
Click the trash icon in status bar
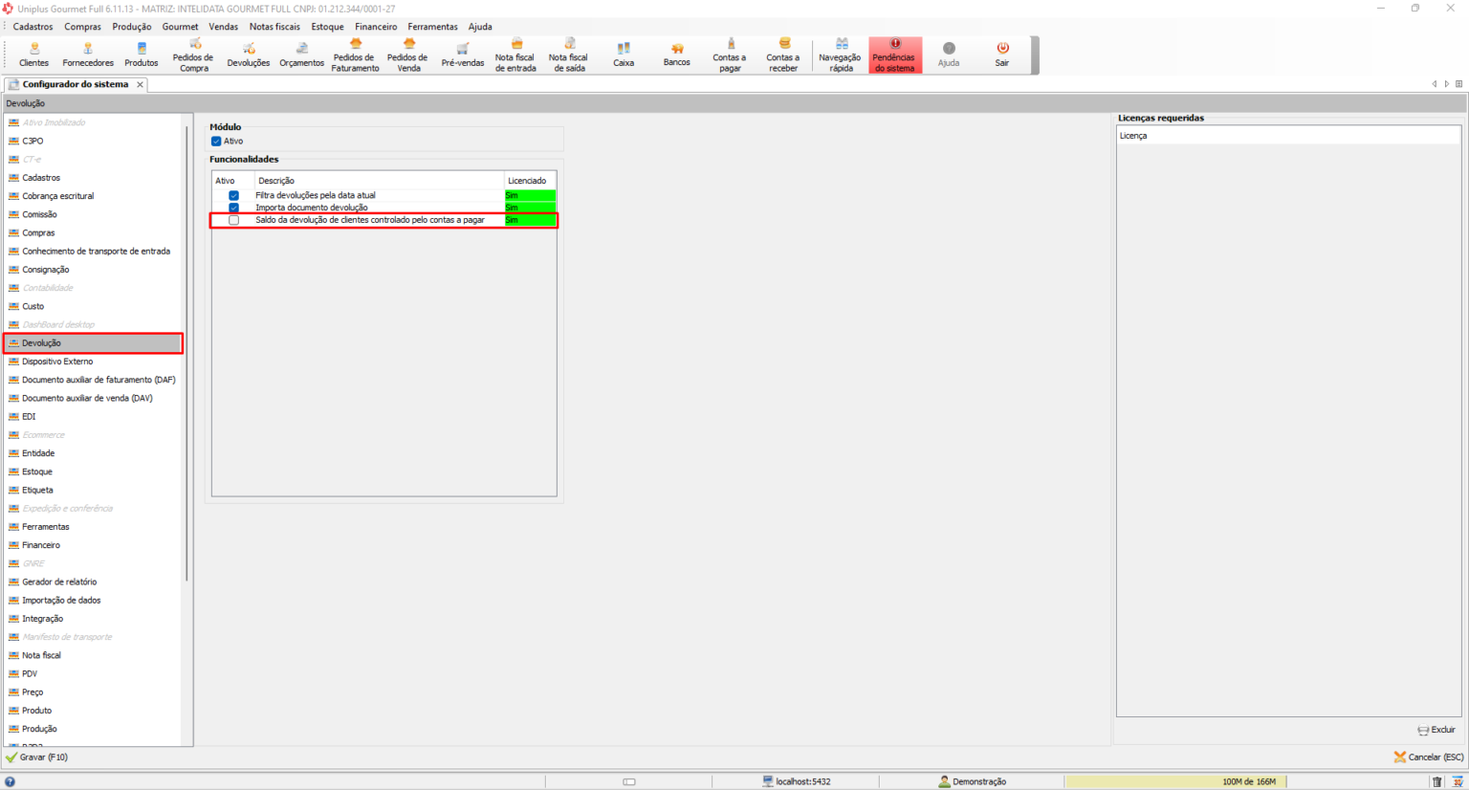(x=1436, y=781)
